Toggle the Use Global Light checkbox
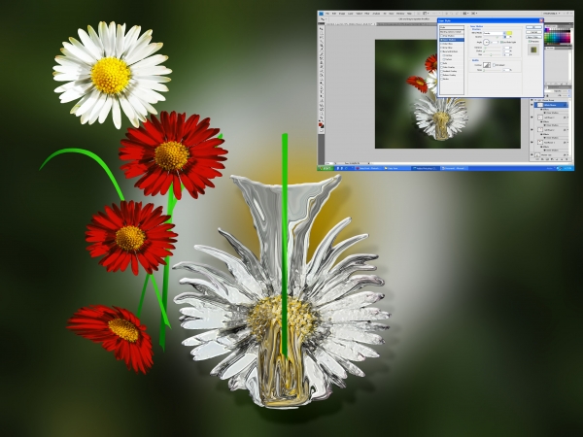The height and width of the screenshot is (437, 583). click(501, 42)
